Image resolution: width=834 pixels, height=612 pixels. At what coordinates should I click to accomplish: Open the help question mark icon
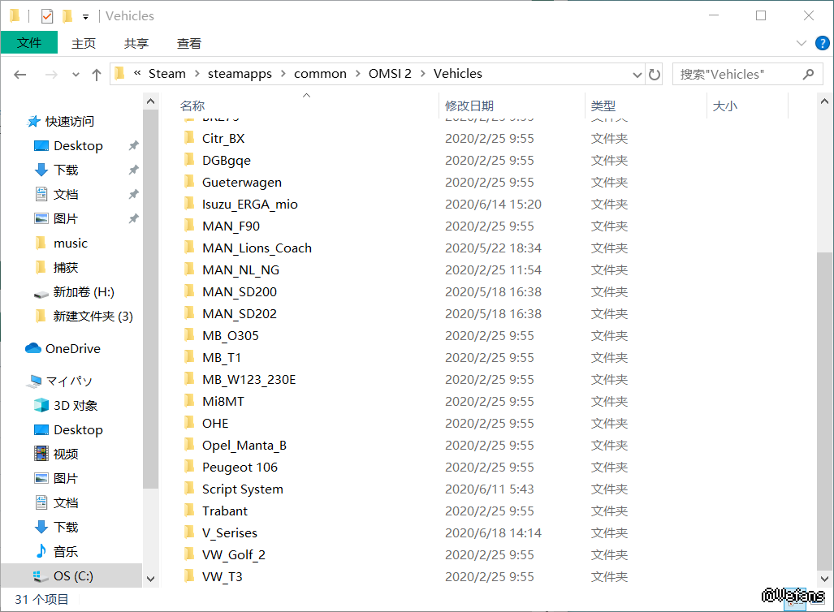823,43
